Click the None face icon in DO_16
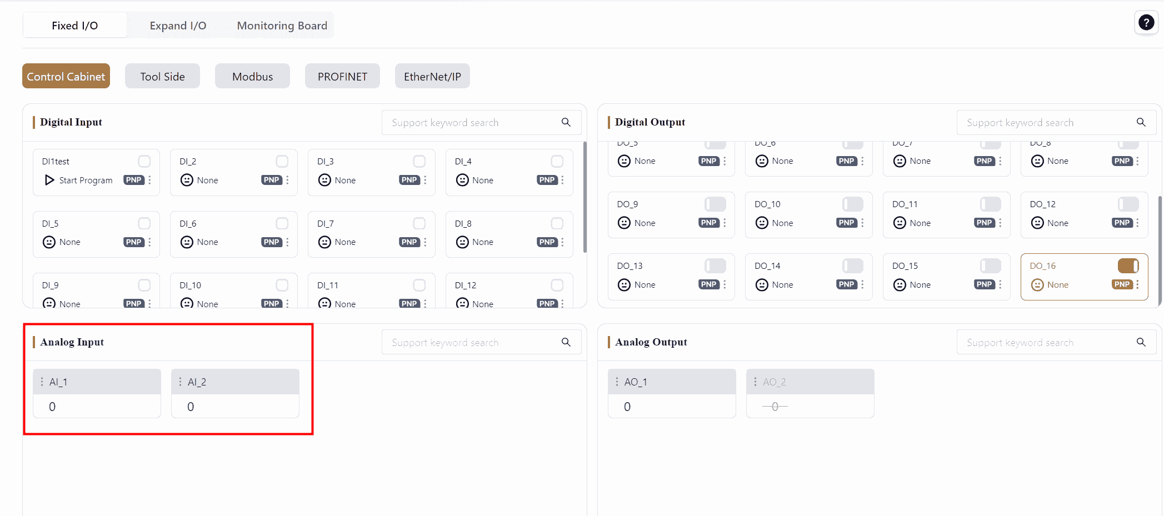The image size is (1164, 516). (1037, 285)
